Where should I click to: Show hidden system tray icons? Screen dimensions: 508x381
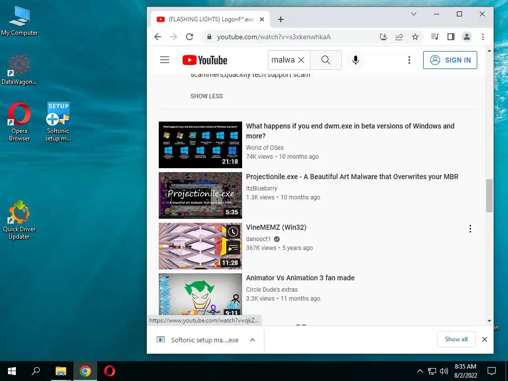coord(420,371)
